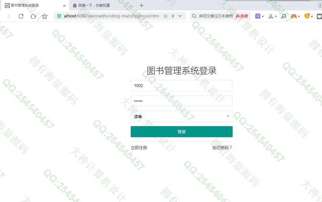Open the game controller dropdown arrow

(x=299, y=16)
